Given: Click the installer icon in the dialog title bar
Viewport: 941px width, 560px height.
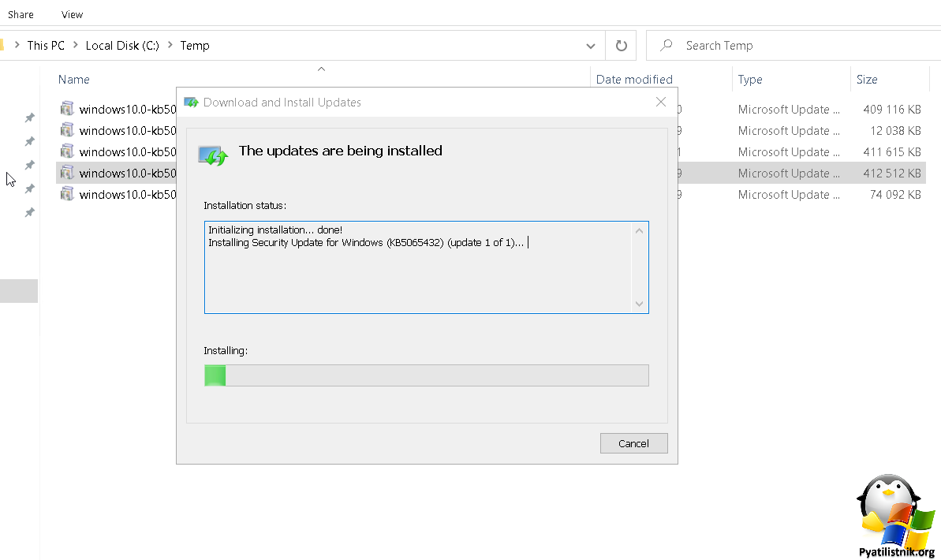Looking at the screenshot, I should pos(191,103).
